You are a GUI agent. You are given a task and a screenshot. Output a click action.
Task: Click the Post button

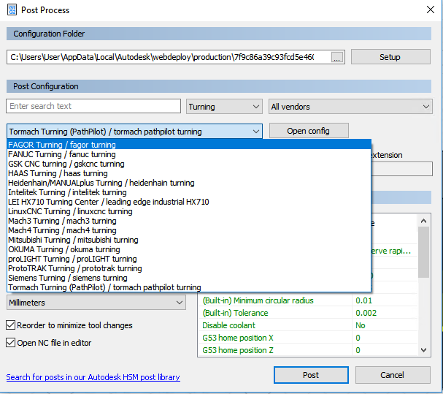click(x=311, y=375)
